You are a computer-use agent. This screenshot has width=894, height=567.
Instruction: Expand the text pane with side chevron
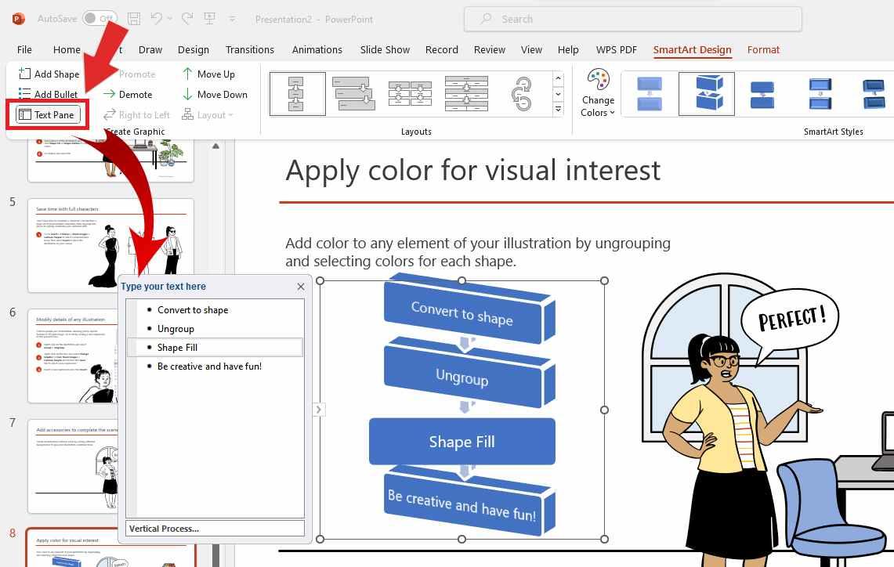[318, 409]
